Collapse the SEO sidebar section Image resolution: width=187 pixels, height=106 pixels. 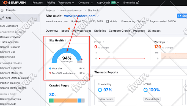[x=36, y=18]
